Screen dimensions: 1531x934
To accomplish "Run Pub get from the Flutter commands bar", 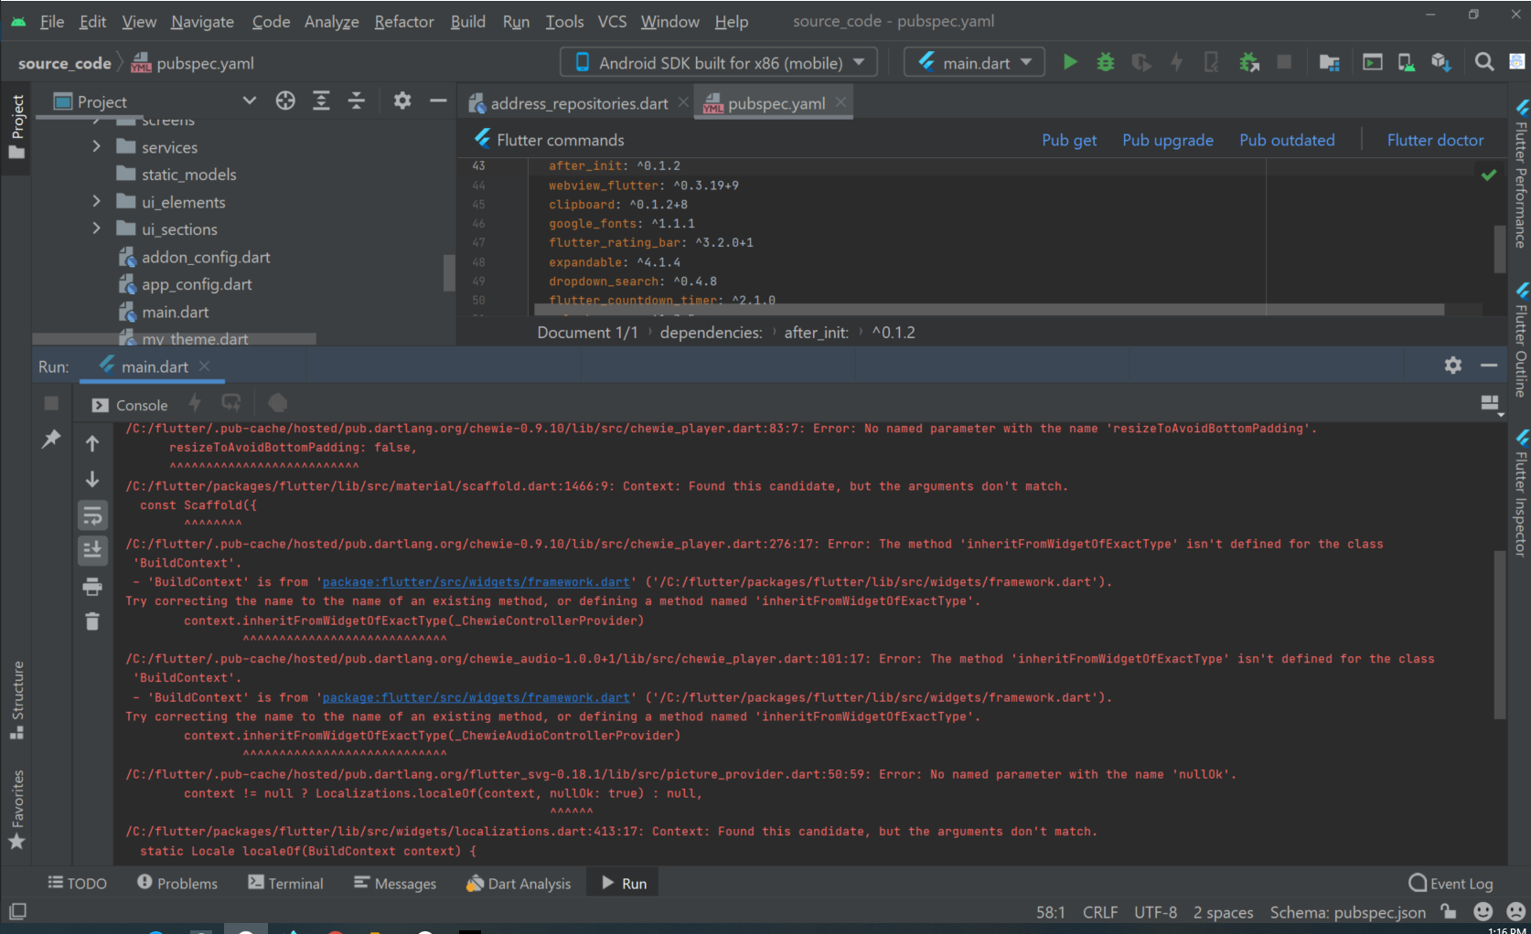I will click(1069, 139).
